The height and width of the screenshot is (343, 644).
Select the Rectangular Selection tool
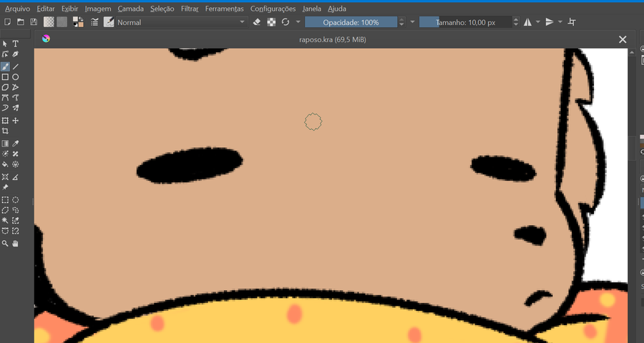coord(5,200)
